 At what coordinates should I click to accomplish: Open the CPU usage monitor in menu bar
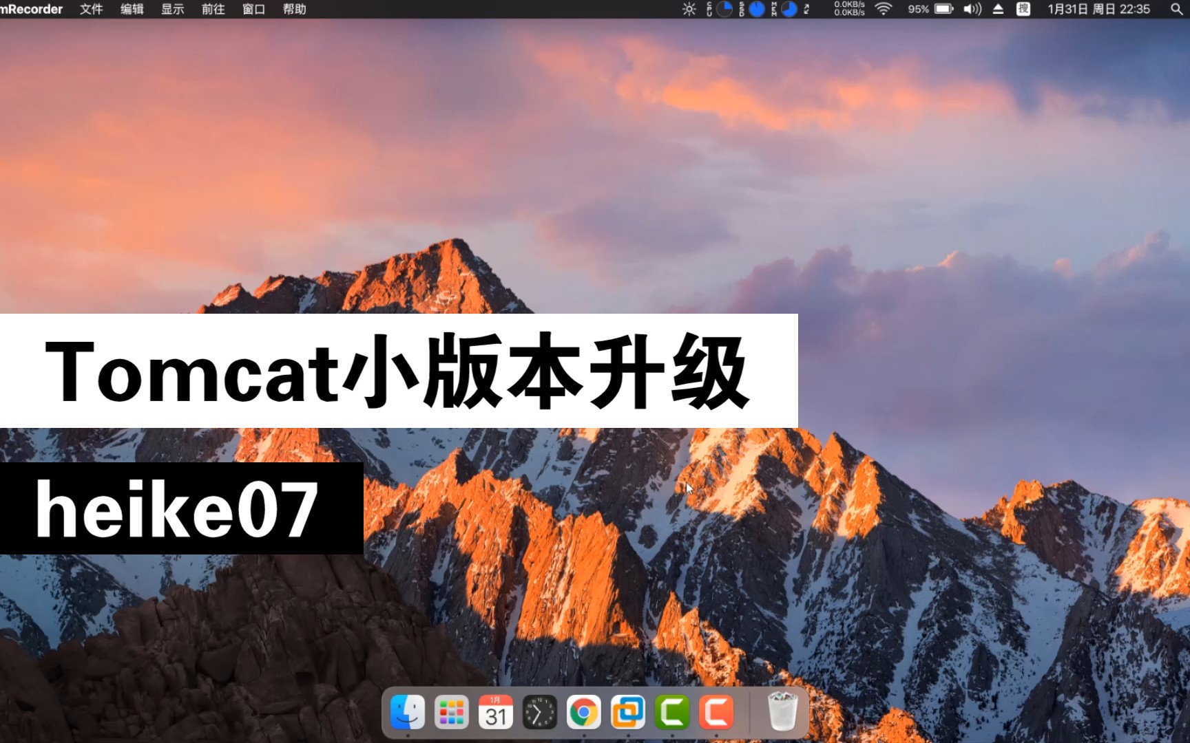click(719, 9)
